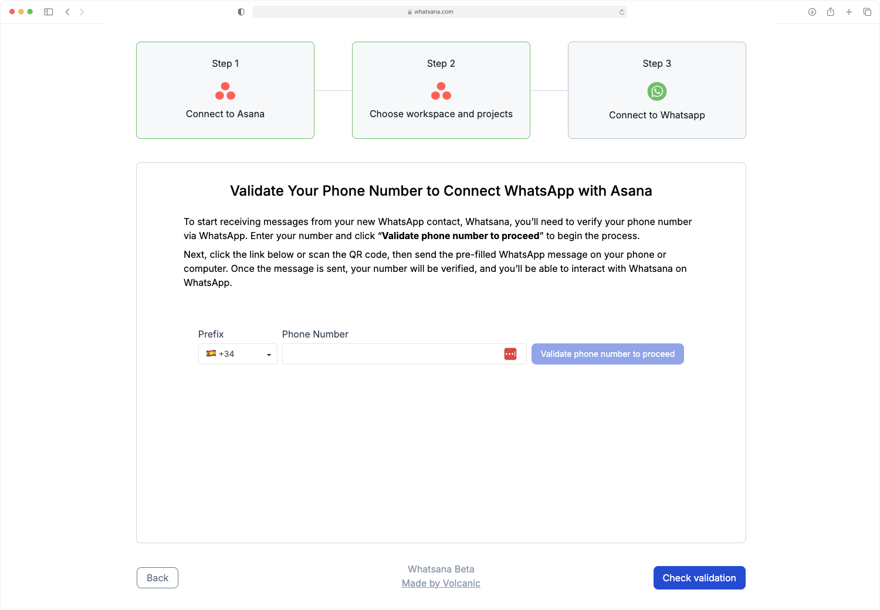Go back with Safari back arrow
880x610 pixels.
pos(67,12)
